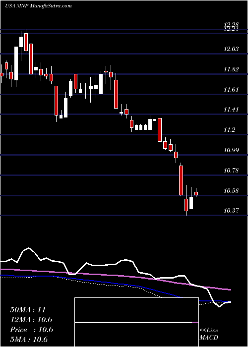
Task: Click the 10.37 price axis label
Action: [x=231, y=211]
